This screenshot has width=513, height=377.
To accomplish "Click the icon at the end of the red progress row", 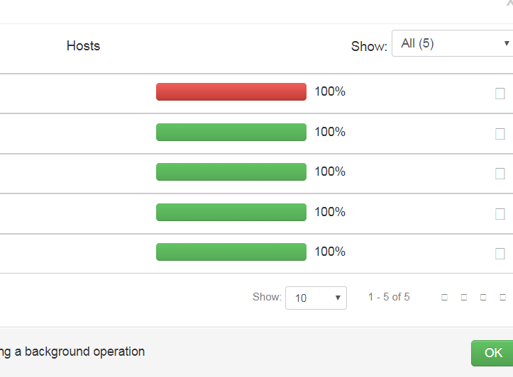I will click(500, 94).
